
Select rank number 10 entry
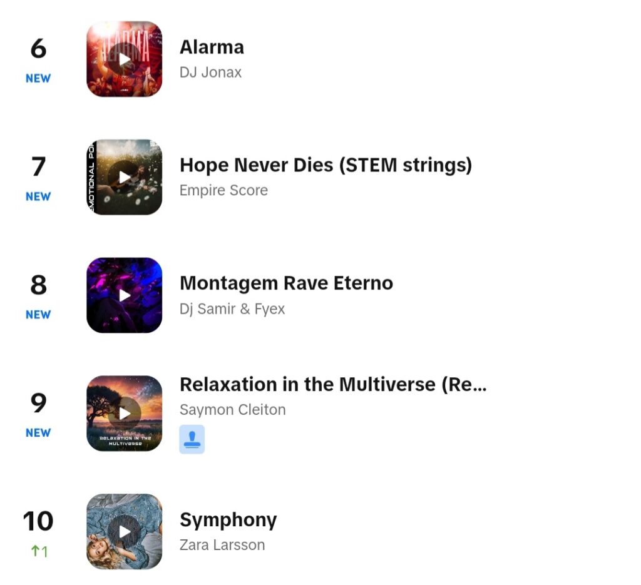tap(38, 521)
